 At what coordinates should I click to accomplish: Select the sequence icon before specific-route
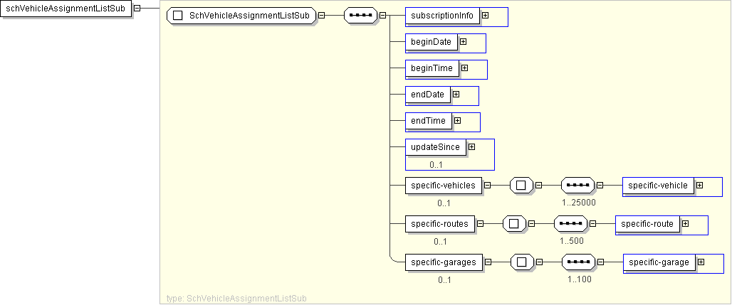coord(570,224)
